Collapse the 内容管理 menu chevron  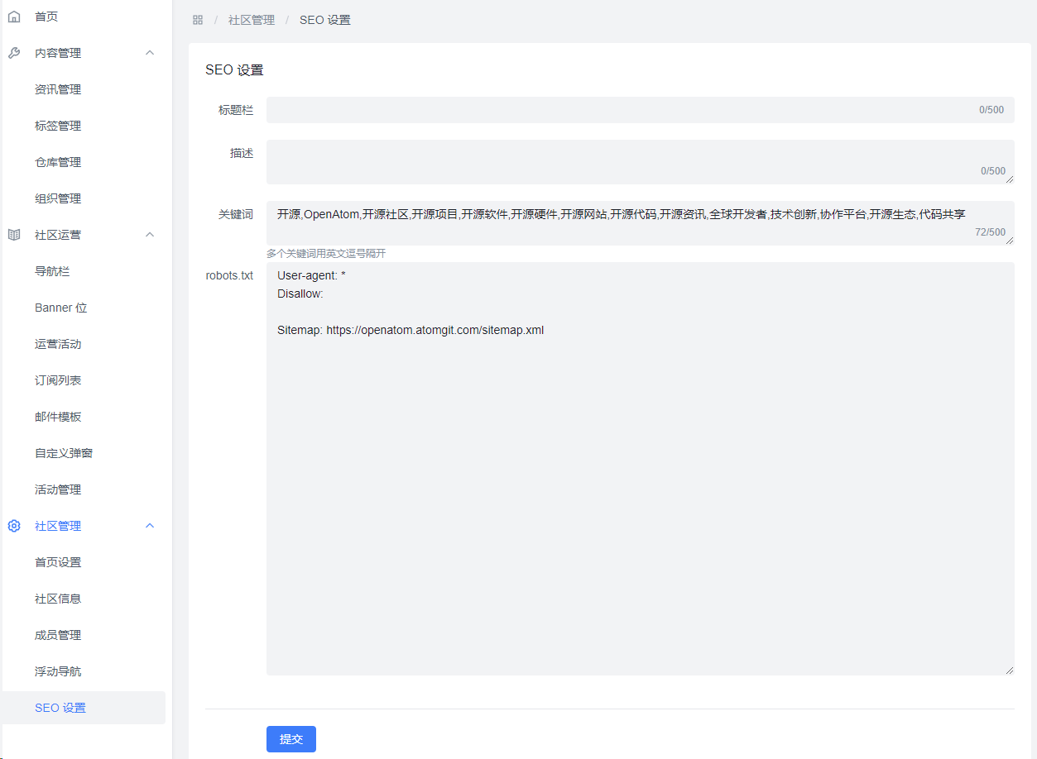[x=150, y=53]
